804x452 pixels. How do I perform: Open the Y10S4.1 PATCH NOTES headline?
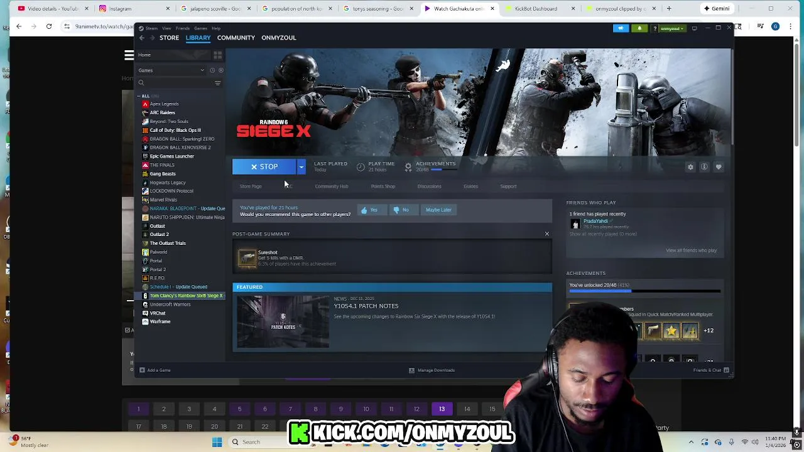point(366,306)
